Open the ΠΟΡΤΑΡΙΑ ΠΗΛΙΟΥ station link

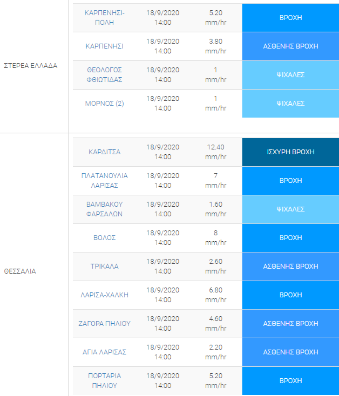coord(104,381)
